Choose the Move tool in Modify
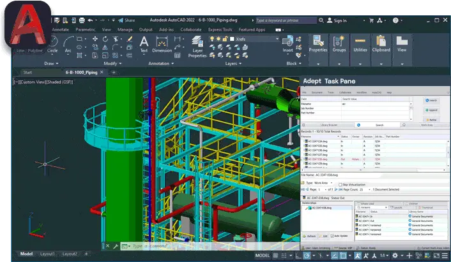The image size is (451, 262). click(95, 39)
